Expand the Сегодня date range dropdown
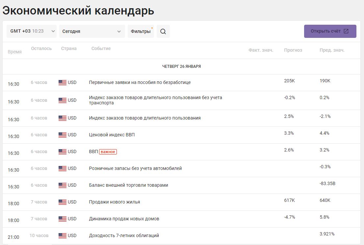The width and height of the screenshot is (364, 245). pos(92,31)
